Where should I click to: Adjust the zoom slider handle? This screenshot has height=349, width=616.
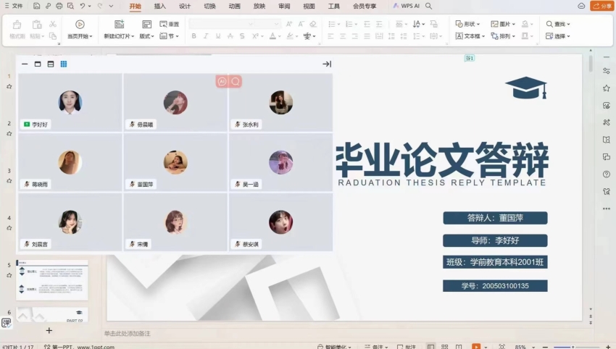point(573,347)
